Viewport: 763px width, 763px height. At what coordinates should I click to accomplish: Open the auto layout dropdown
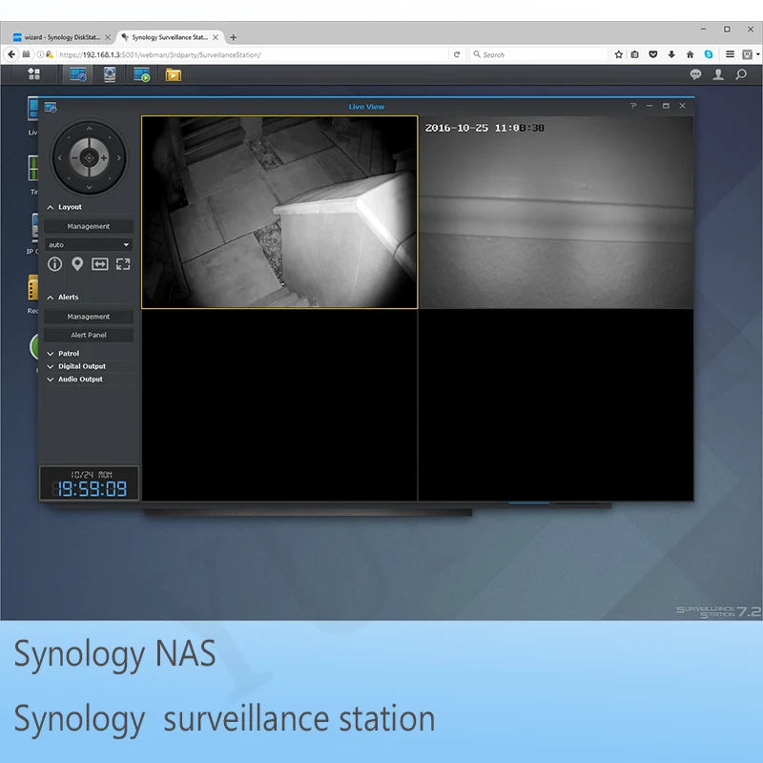(89, 245)
